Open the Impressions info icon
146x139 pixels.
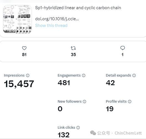(x=28, y=75)
